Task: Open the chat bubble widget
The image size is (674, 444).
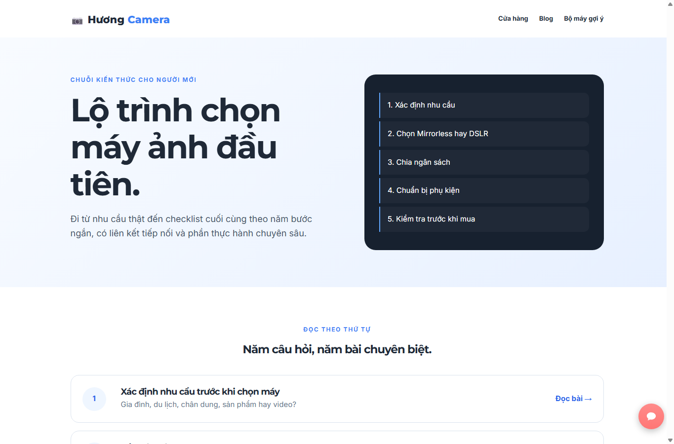Action: (x=651, y=416)
